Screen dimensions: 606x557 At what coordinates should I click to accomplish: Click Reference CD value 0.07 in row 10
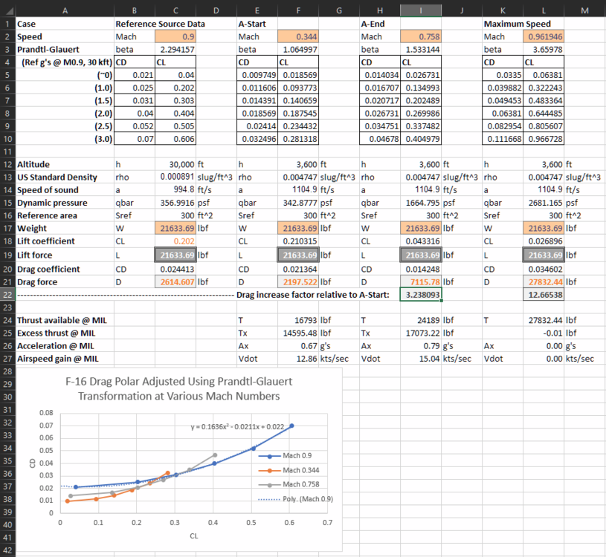click(x=135, y=139)
